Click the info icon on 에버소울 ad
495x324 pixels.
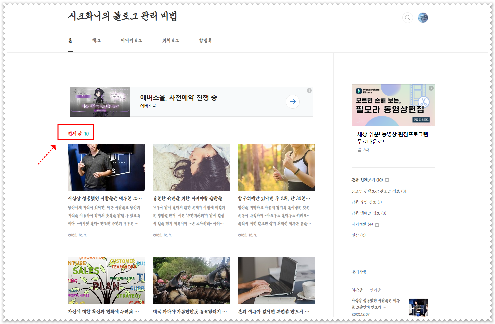(309, 91)
